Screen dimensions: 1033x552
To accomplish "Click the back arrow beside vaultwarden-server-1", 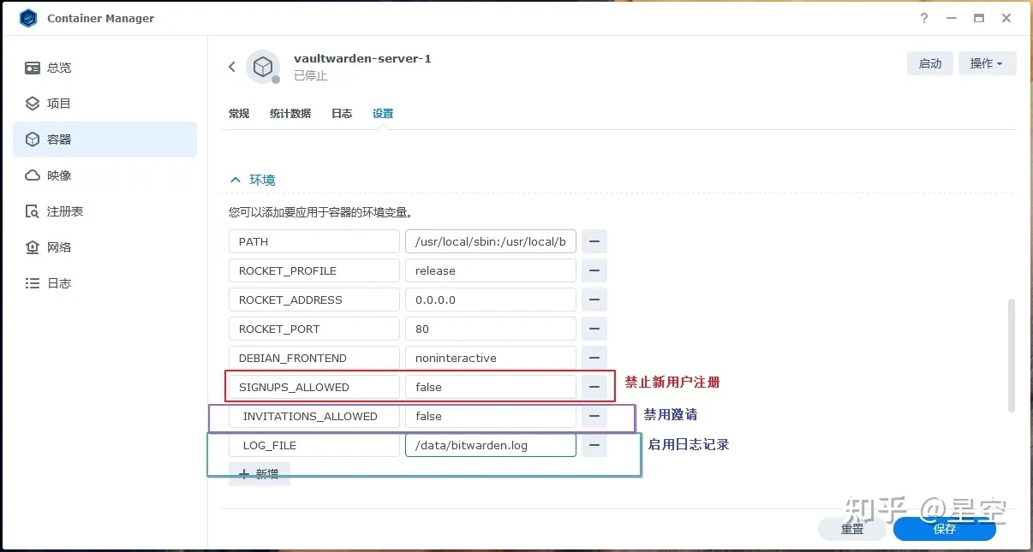I will [x=232, y=67].
